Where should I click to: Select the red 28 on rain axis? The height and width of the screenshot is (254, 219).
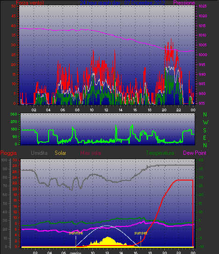[x=15, y=166]
